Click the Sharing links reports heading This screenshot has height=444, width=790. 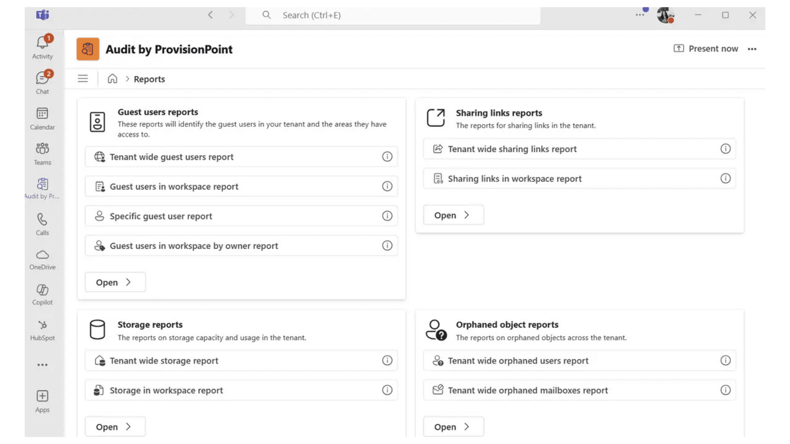click(499, 113)
